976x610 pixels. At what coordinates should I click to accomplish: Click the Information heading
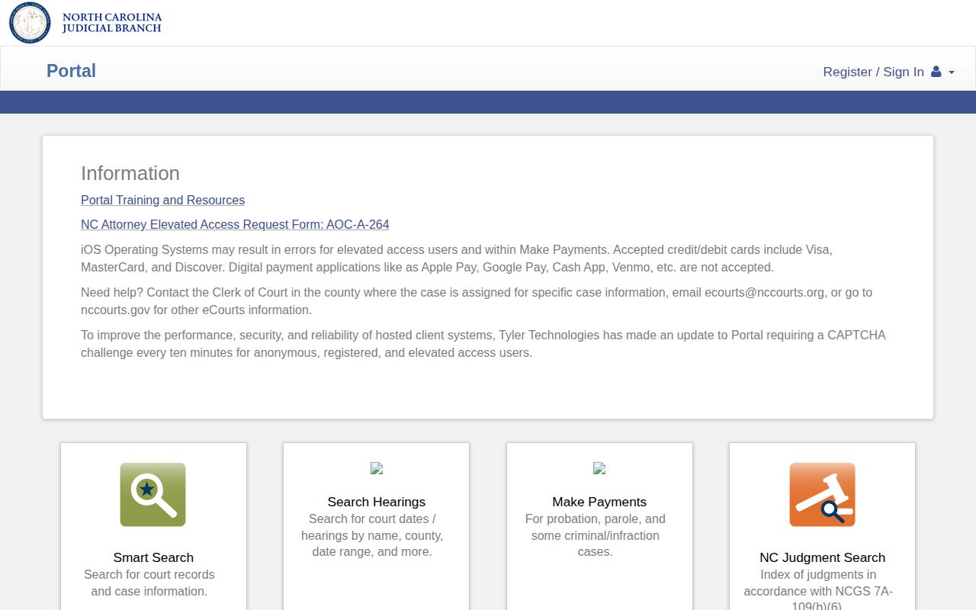(130, 173)
